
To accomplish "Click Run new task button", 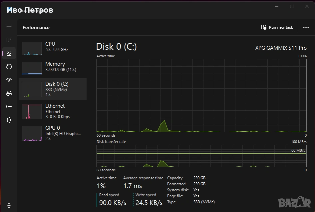I will click(277, 27).
